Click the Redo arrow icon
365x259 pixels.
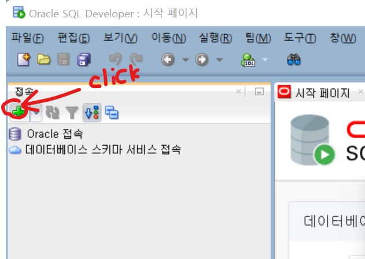point(136,59)
